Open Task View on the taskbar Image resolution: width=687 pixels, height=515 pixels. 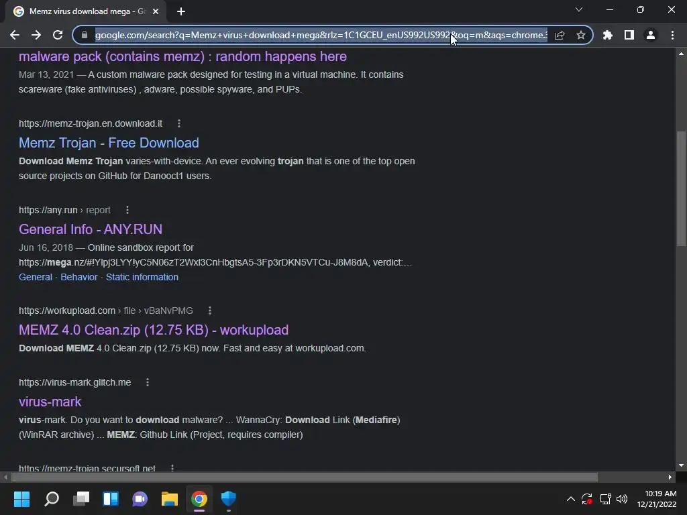tap(81, 499)
